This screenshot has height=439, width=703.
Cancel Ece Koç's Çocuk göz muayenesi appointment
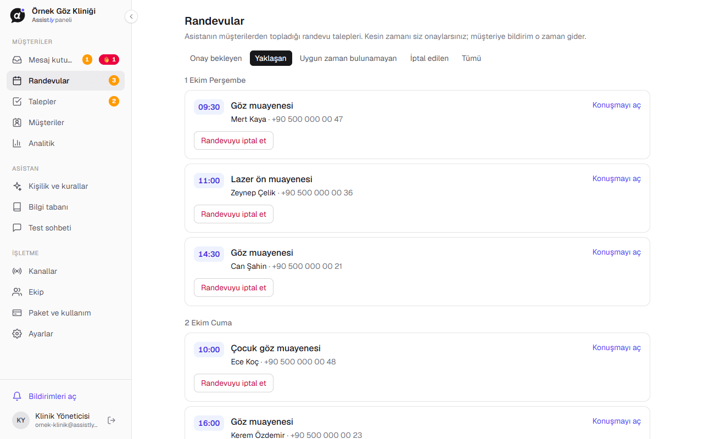[233, 383]
